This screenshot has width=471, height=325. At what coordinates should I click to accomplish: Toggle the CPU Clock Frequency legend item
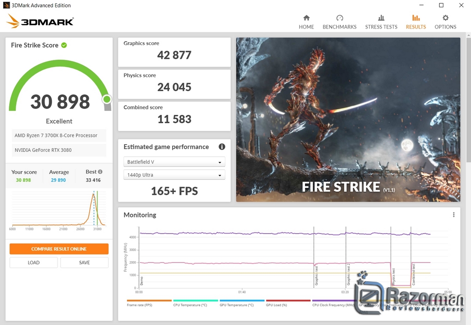point(334,303)
